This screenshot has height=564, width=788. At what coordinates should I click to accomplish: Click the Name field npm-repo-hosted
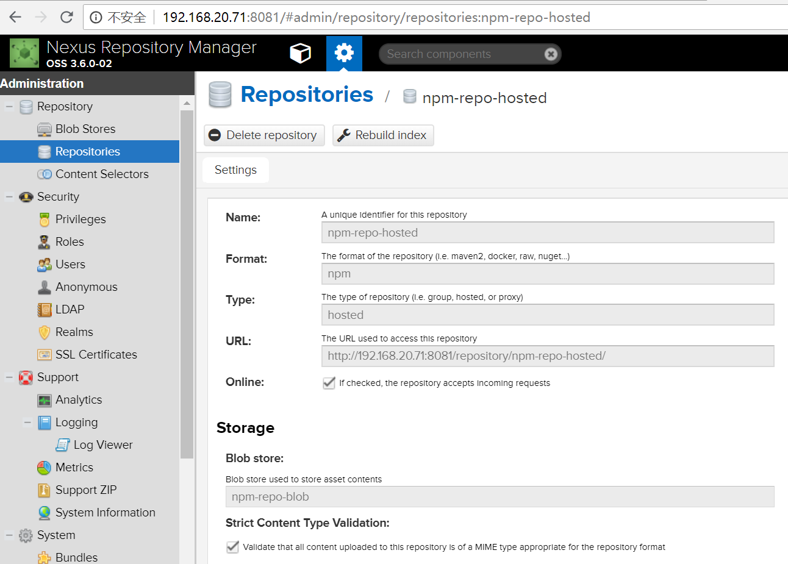point(548,233)
